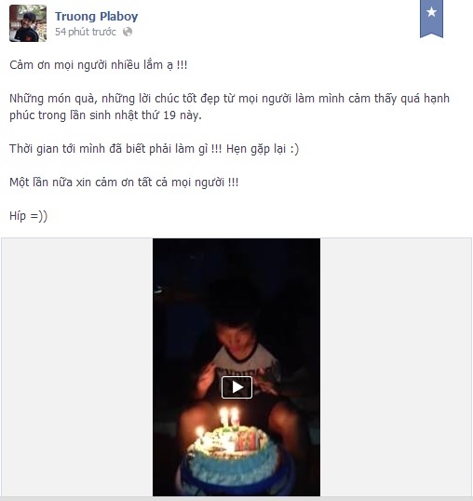Click the boy's white t-shirt in video
The height and width of the screenshot is (501, 473).
click(x=245, y=362)
